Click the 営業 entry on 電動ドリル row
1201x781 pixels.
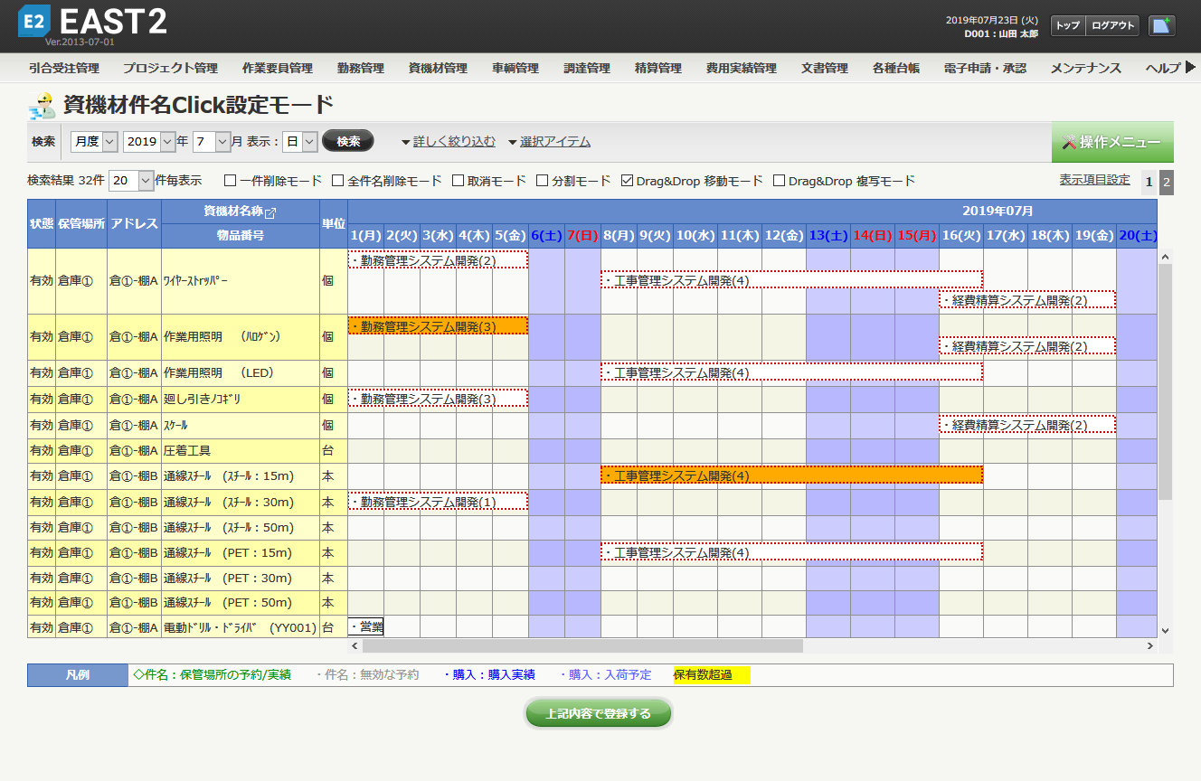click(x=366, y=626)
